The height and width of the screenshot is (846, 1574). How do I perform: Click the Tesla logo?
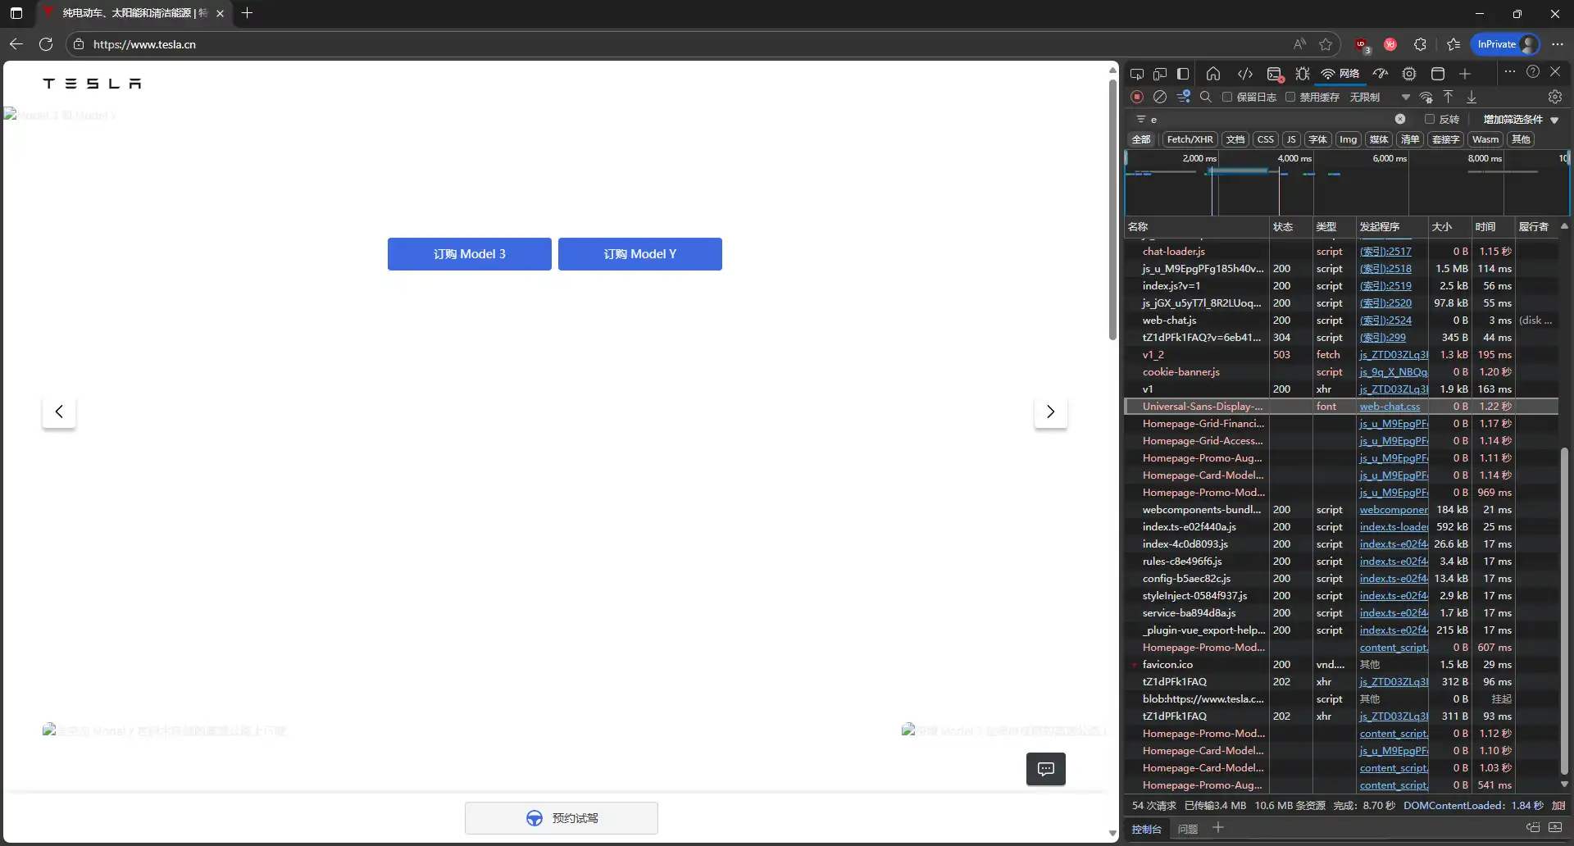(92, 84)
